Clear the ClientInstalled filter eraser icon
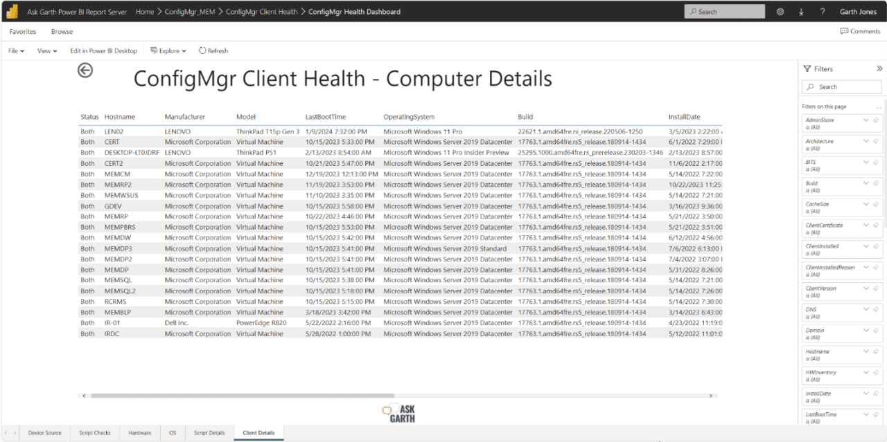Image resolution: width=887 pixels, height=442 pixels. pos(876,246)
